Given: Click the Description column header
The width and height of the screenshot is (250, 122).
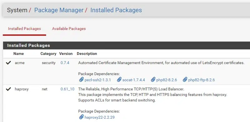Looking at the screenshot, I should (87, 54).
